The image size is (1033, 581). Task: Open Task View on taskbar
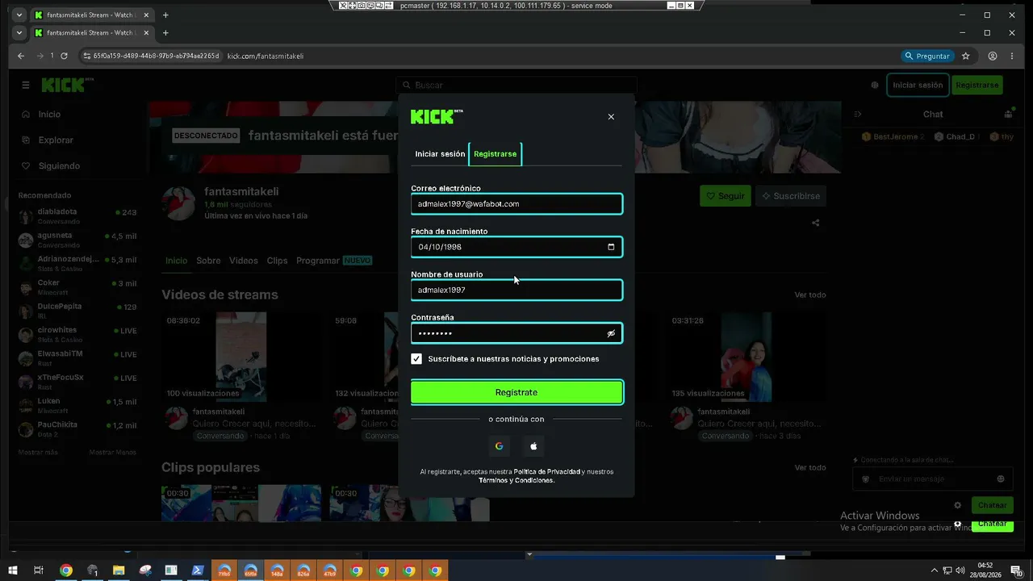38,571
